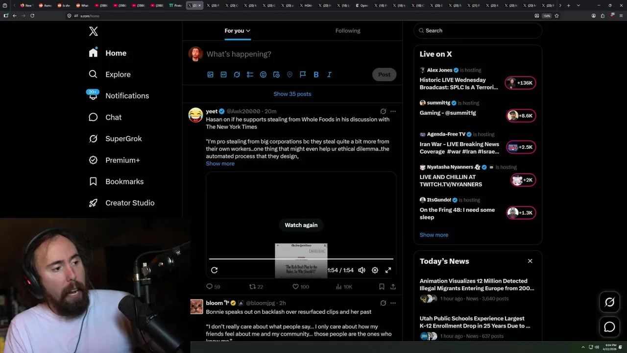
Task: Go back in the browser
Action: coord(15,16)
